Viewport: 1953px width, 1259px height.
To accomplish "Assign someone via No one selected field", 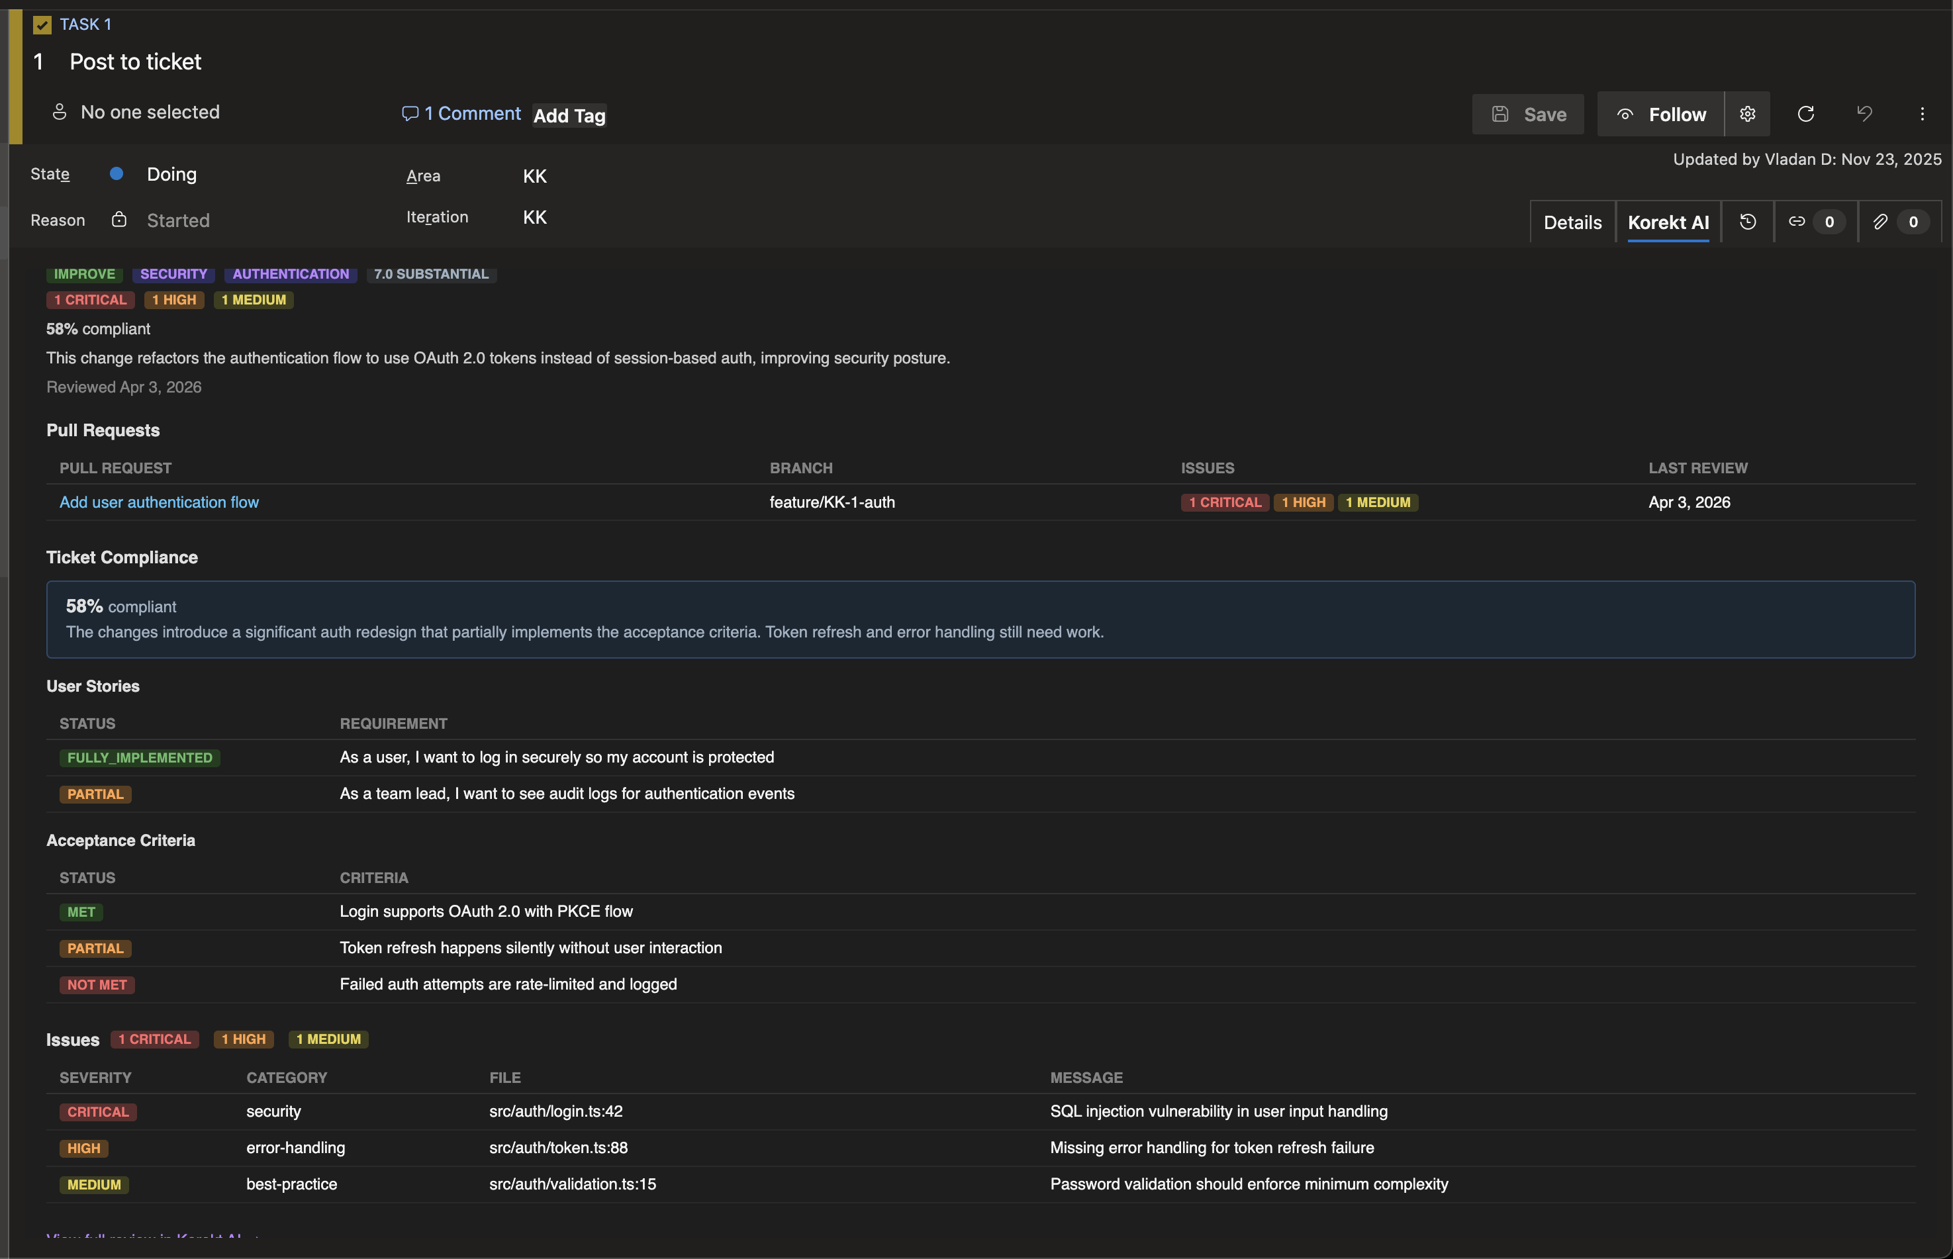I will 150,112.
